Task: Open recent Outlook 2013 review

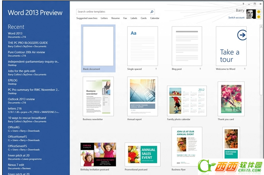Action: point(21,101)
